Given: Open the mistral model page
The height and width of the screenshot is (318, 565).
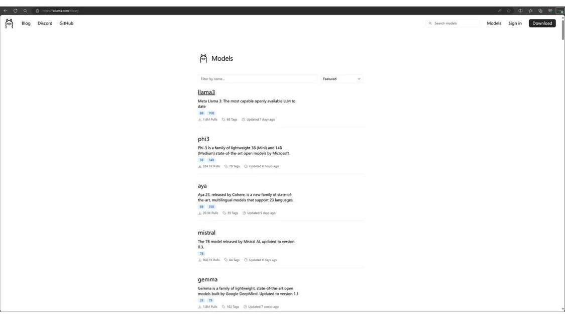Looking at the screenshot, I should [x=206, y=233].
